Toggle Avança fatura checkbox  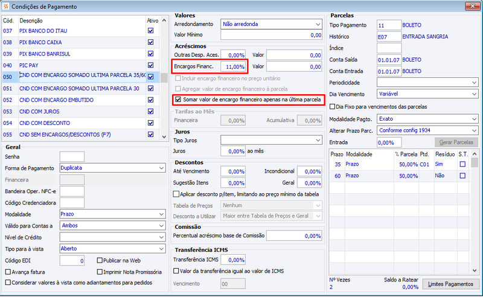pyautogui.click(x=8, y=272)
